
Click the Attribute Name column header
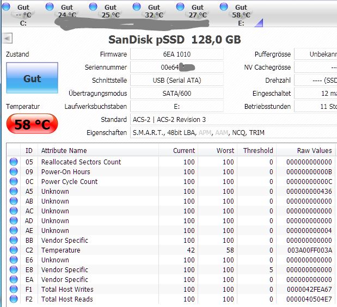(x=98, y=150)
